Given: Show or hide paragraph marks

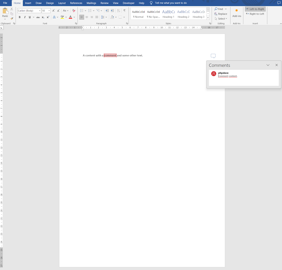Looking at the screenshot, I should pyautogui.click(x=124, y=11).
